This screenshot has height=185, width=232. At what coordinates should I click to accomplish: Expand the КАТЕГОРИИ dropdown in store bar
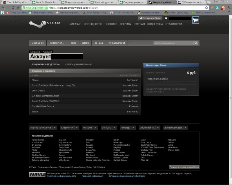coord(57,43)
